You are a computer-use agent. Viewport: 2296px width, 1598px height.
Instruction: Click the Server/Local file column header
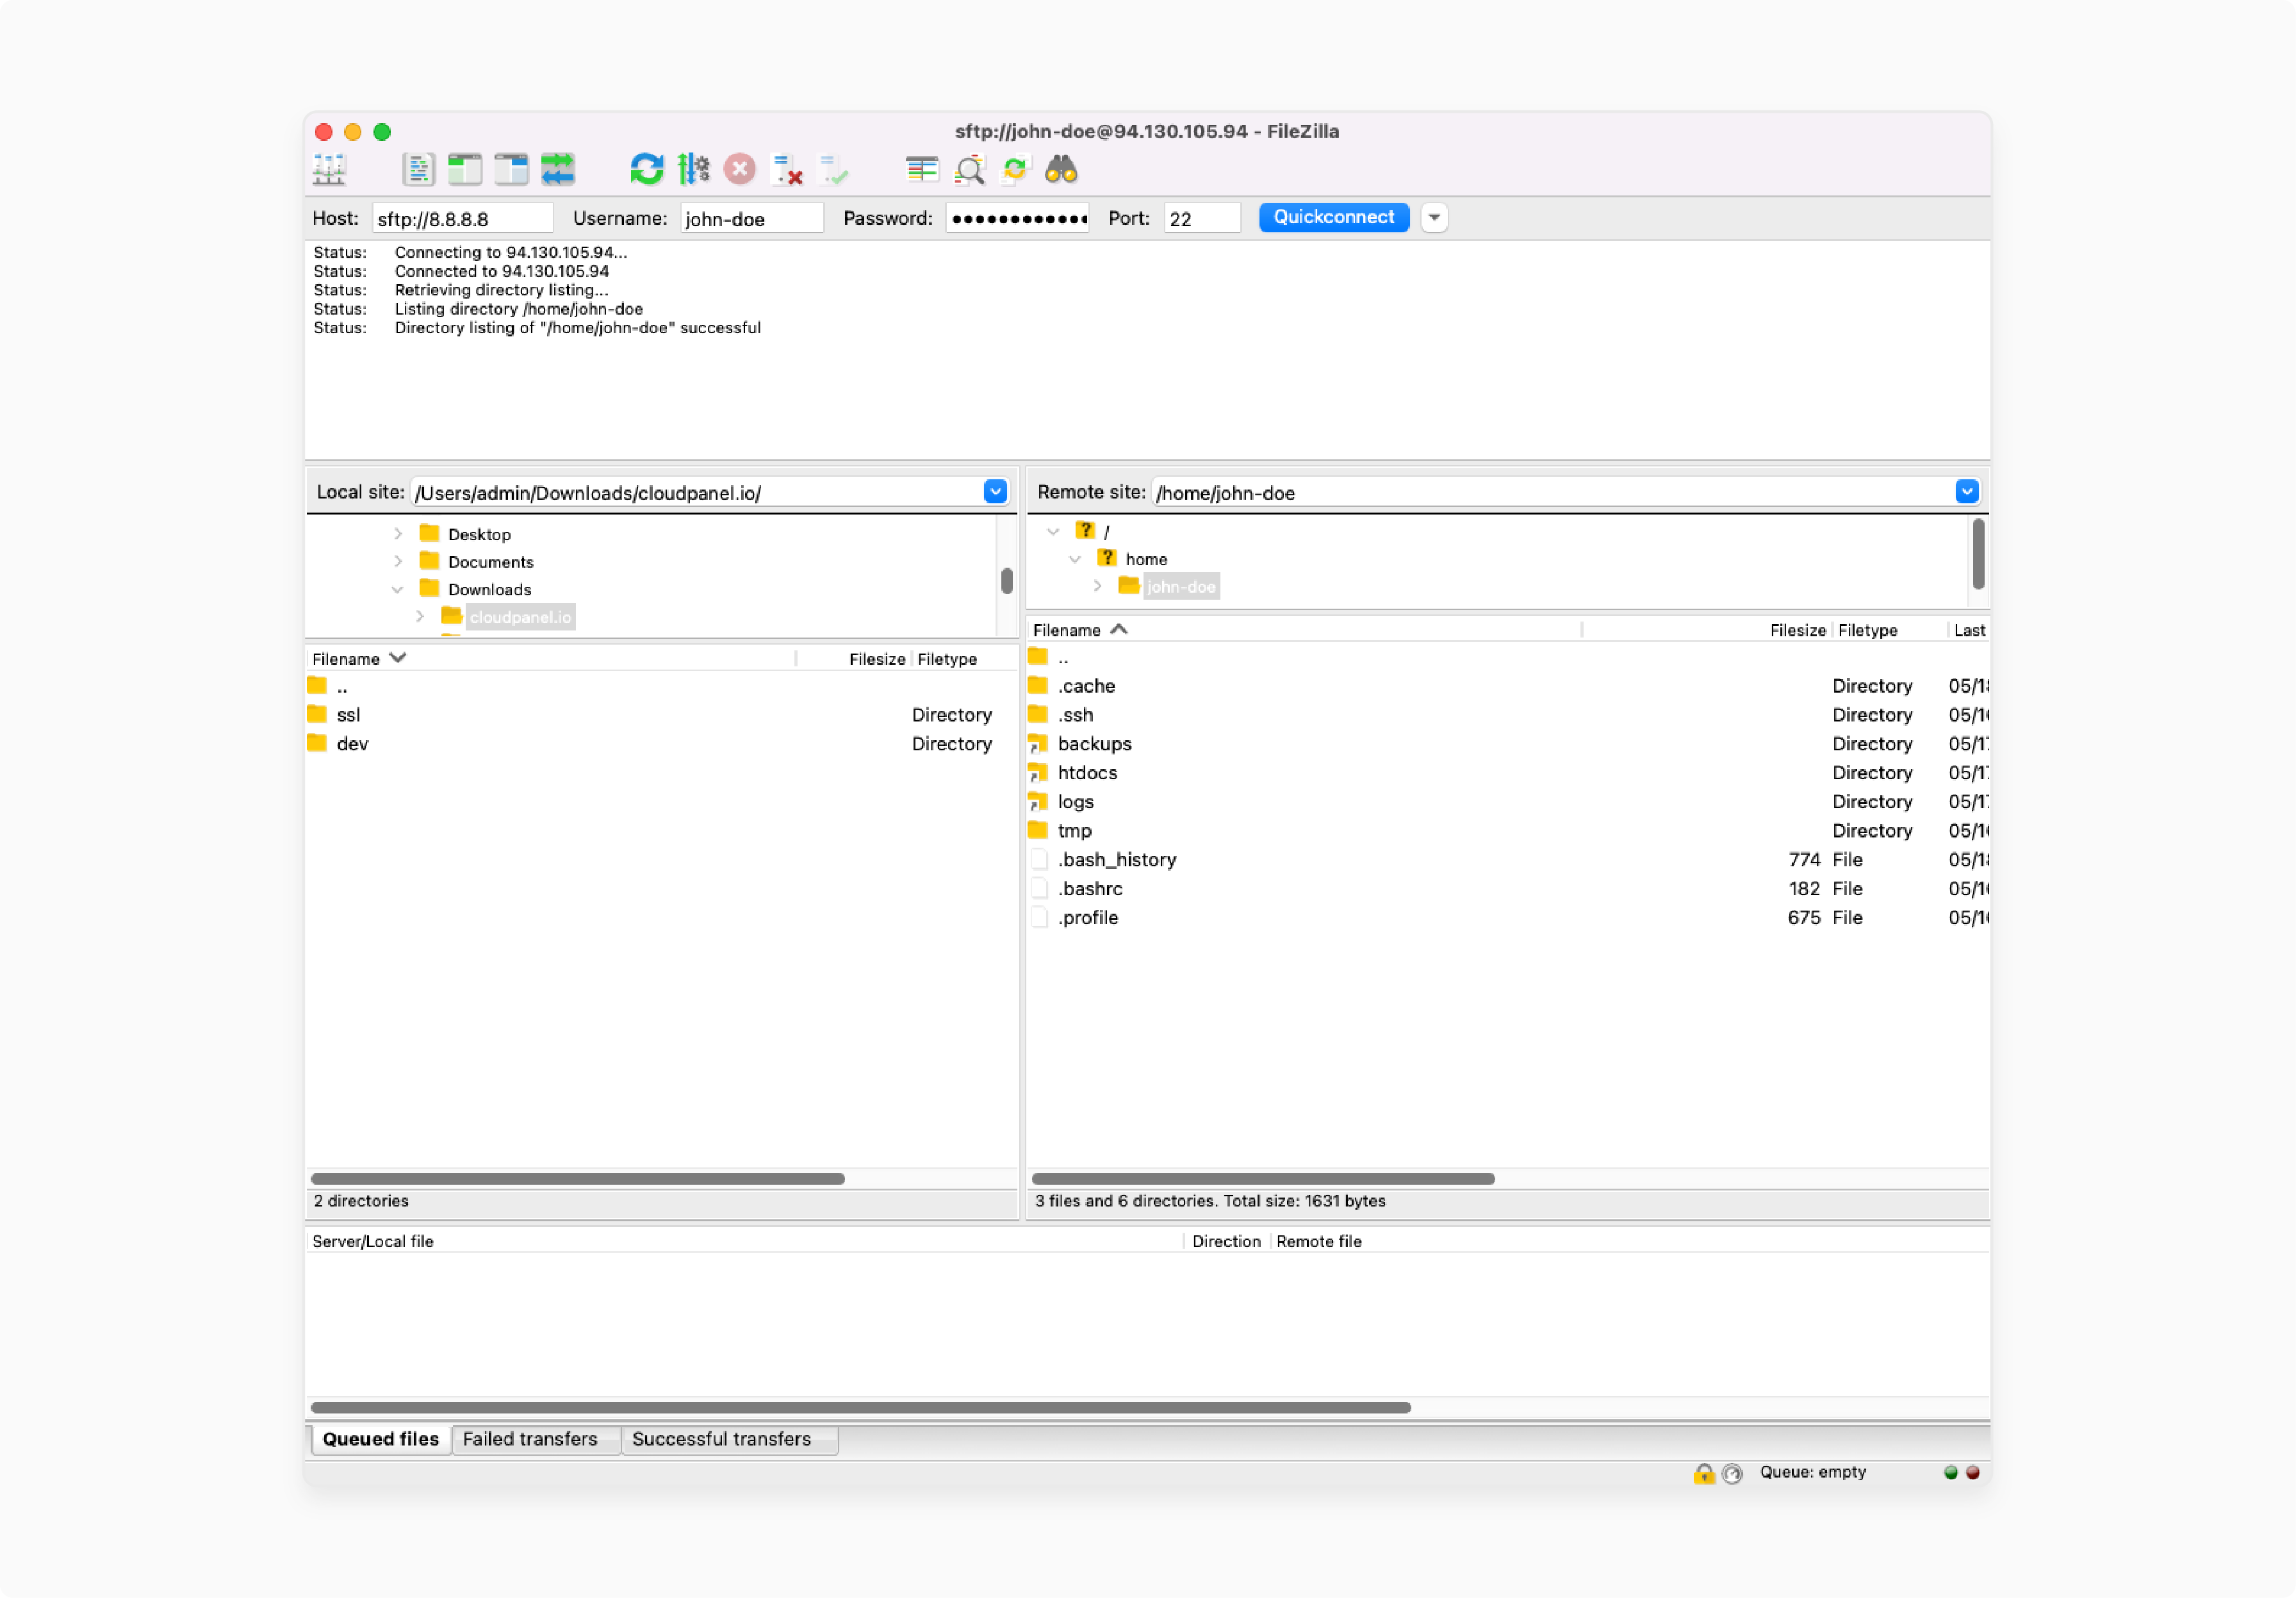[x=745, y=1241]
